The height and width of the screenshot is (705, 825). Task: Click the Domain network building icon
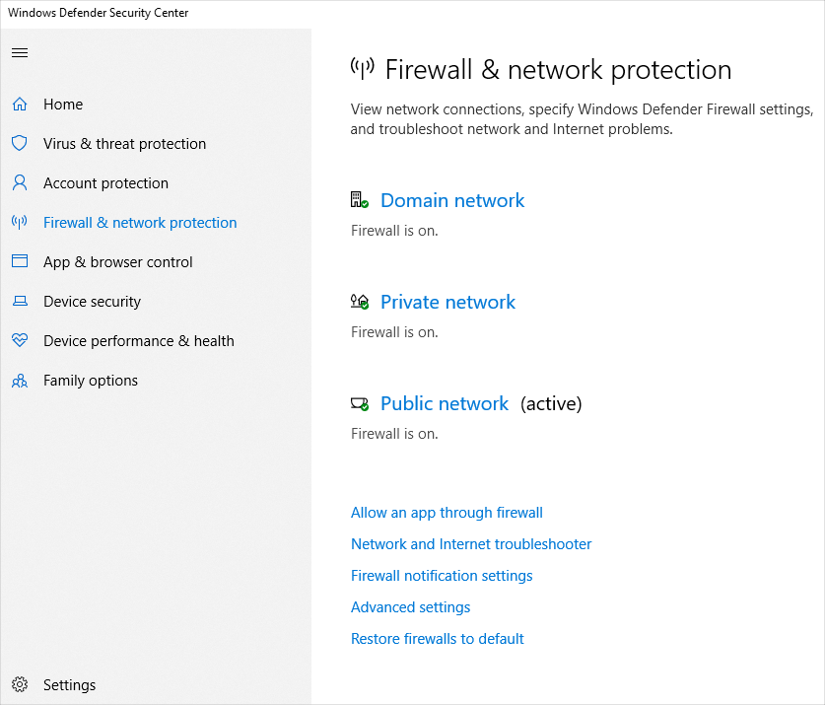(x=359, y=200)
